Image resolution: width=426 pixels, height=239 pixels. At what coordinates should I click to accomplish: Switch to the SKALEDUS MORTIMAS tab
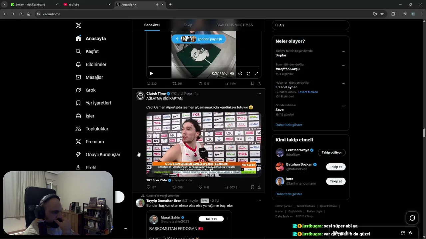click(x=235, y=25)
